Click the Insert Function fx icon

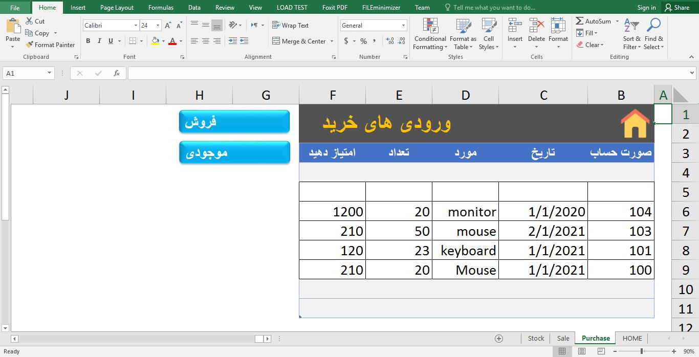pos(117,73)
